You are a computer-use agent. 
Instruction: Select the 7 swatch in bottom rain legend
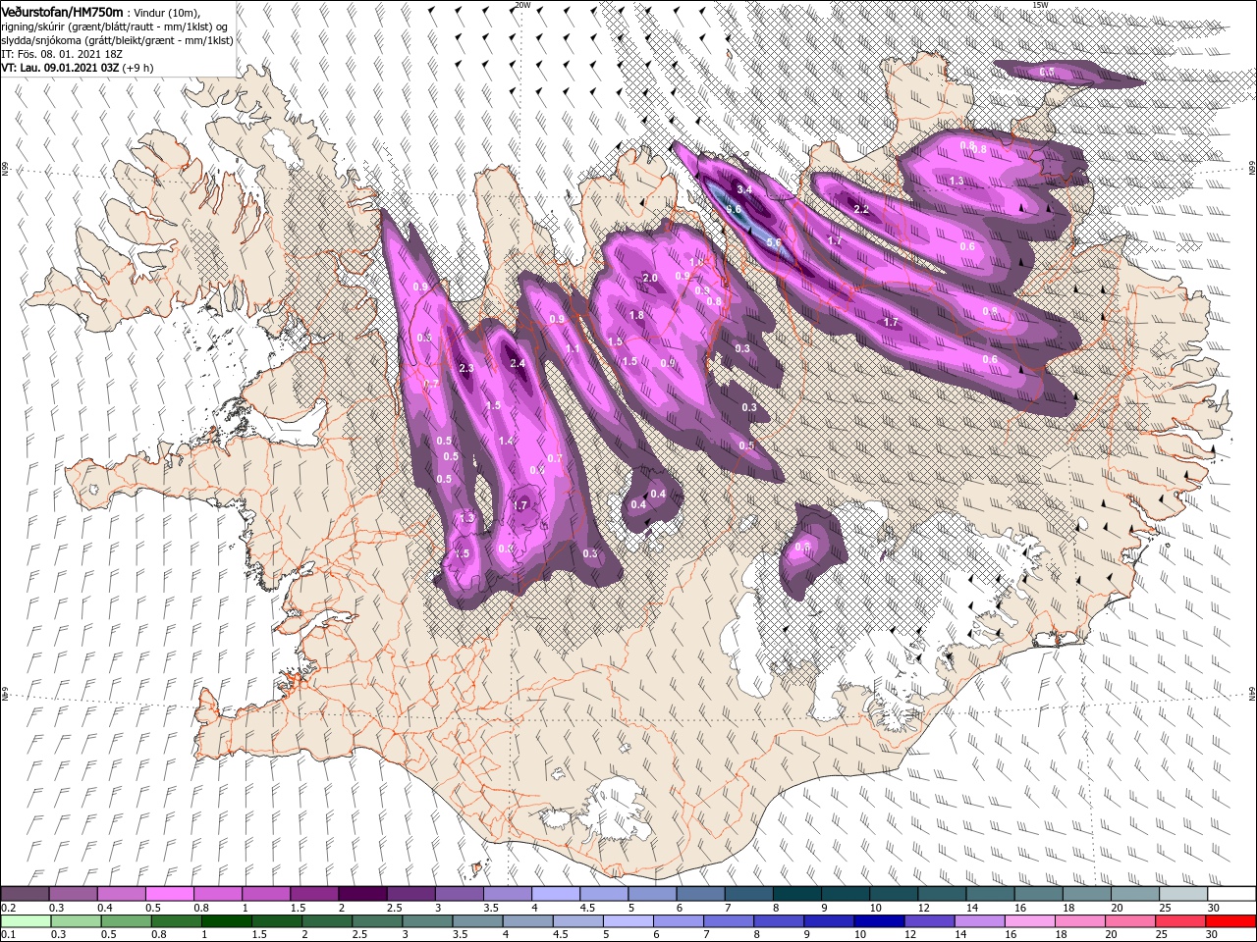click(x=727, y=920)
